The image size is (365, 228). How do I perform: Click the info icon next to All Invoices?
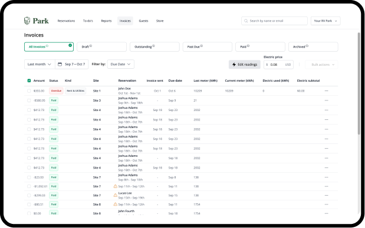(47, 46)
